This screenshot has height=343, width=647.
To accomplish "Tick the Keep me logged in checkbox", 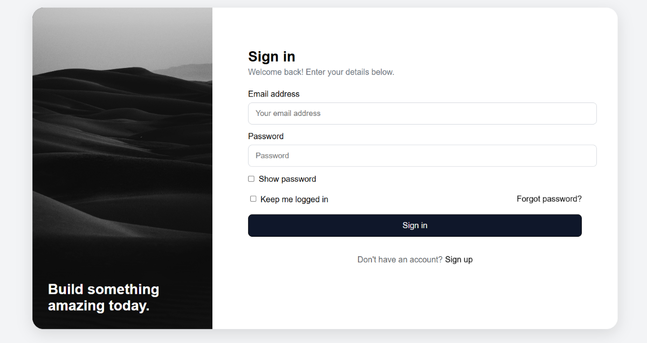I will (x=253, y=199).
